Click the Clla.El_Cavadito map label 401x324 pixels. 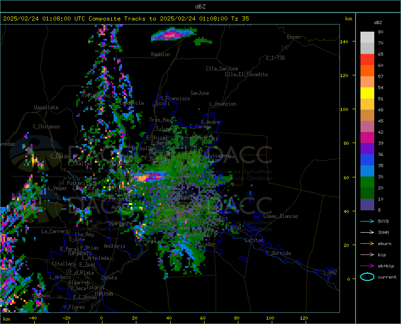click(x=246, y=74)
